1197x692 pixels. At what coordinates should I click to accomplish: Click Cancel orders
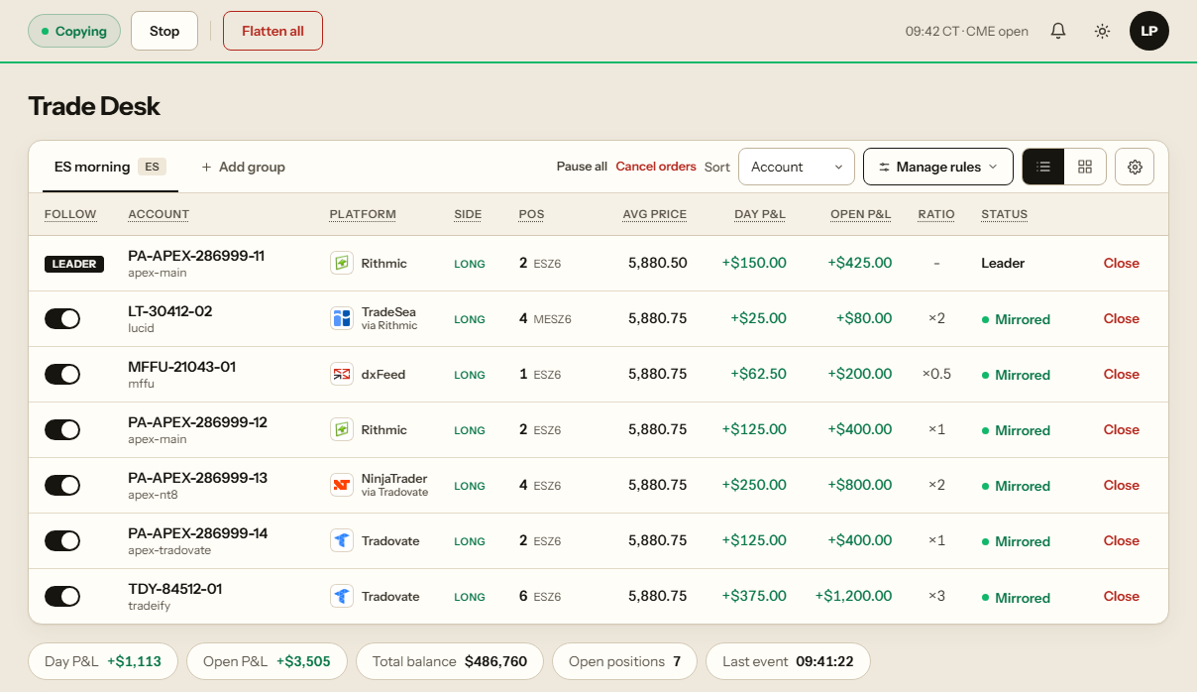[656, 167]
